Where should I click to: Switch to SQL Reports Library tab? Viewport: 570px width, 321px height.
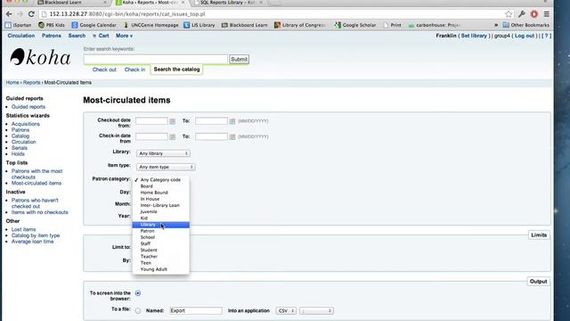pyautogui.click(x=228, y=3)
